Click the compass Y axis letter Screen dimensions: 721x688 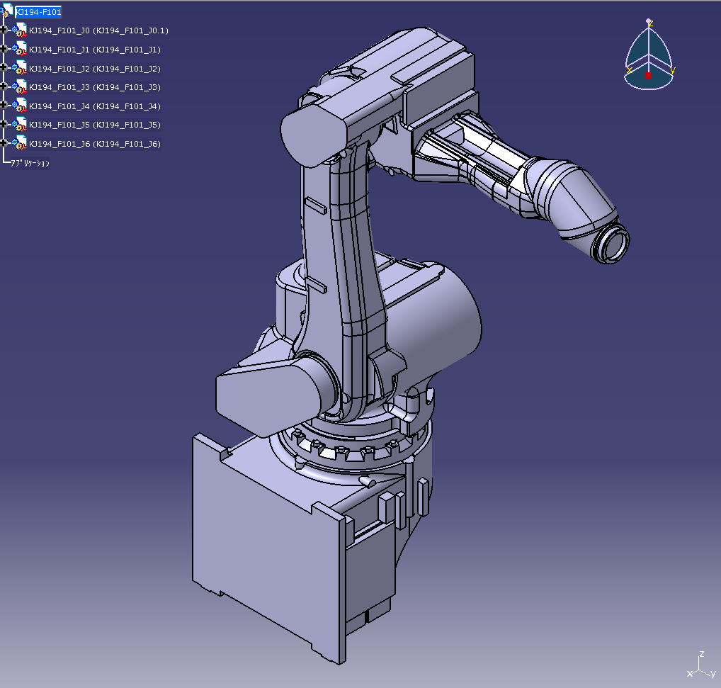click(672, 70)
